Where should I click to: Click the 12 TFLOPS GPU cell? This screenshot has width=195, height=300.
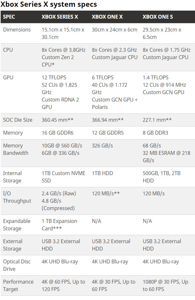click(60, 92)
